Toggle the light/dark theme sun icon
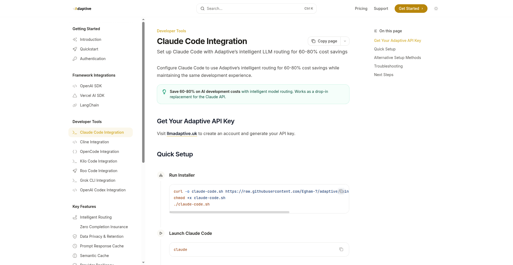This screenshot has height=265, width=513. pyautogui.click(x=436, y=9)
